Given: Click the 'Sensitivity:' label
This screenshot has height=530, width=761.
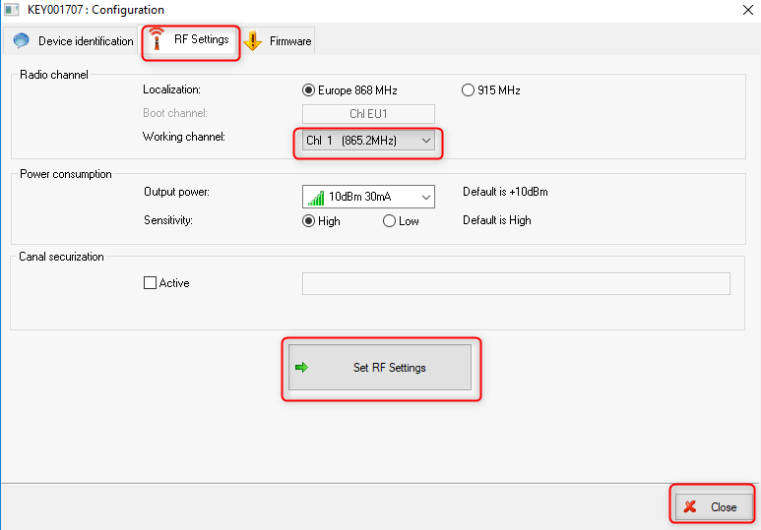Looking at the screenshot, I should (x=168, y=220).
